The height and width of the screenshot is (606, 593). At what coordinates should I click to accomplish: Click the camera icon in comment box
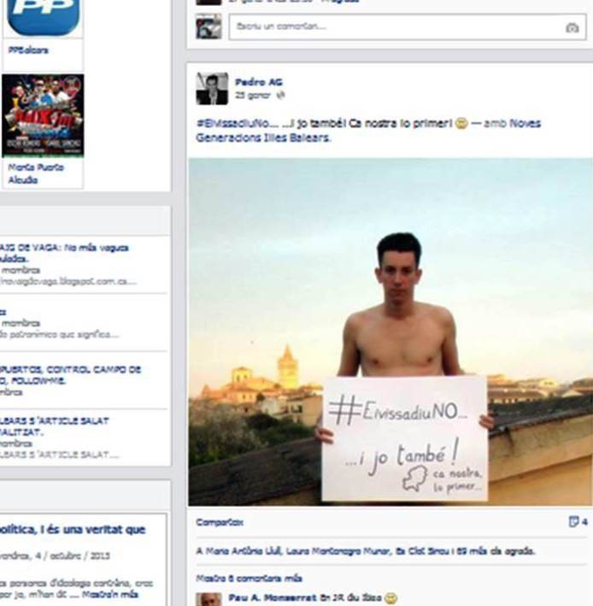572,28
